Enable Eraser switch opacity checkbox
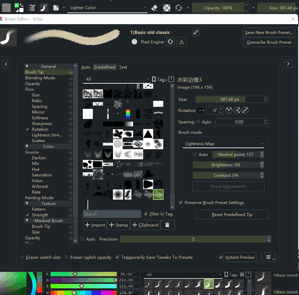This screenshot has width=299, height=295. [x=66, y=257]
